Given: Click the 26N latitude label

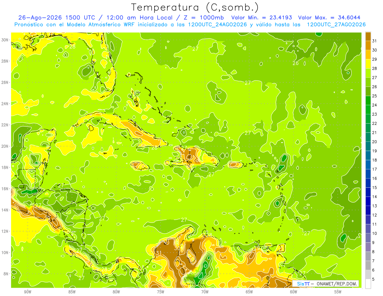Looking at the screenshot, I should click(x=5, y=82).
